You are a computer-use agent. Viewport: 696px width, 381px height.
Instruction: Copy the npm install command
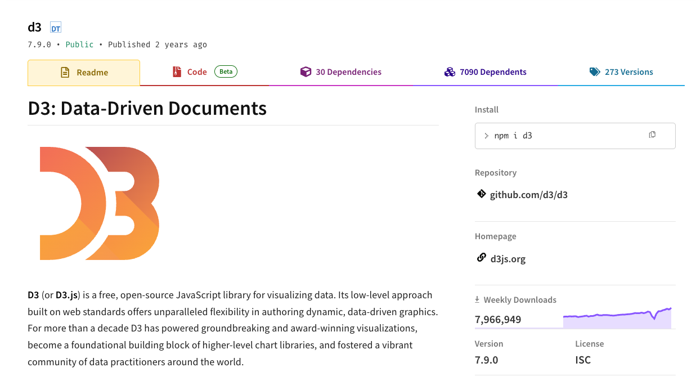tap(652, 135)
